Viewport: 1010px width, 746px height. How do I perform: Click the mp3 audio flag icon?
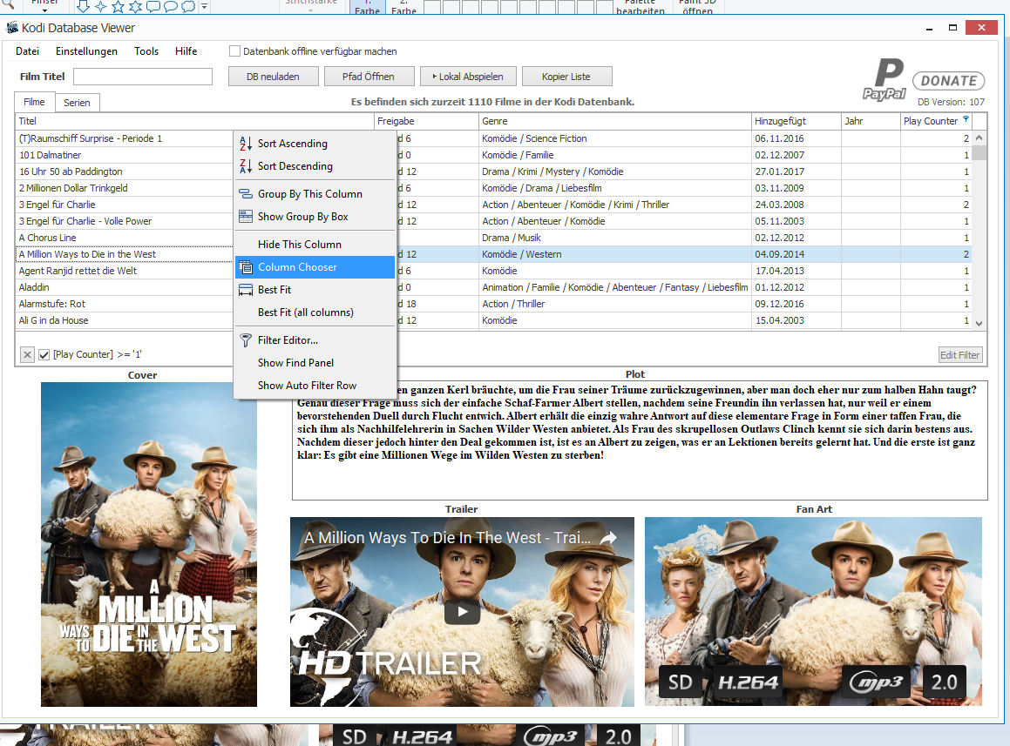[876, 682]
